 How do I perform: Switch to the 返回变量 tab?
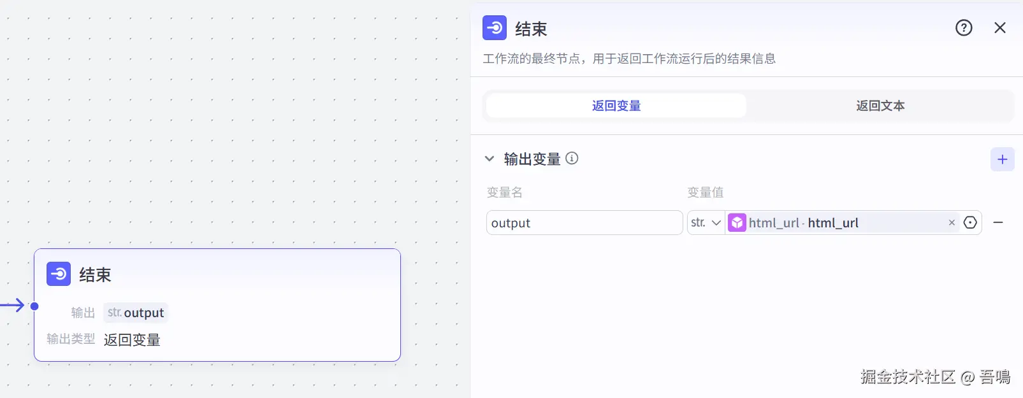tap(616, 106)
